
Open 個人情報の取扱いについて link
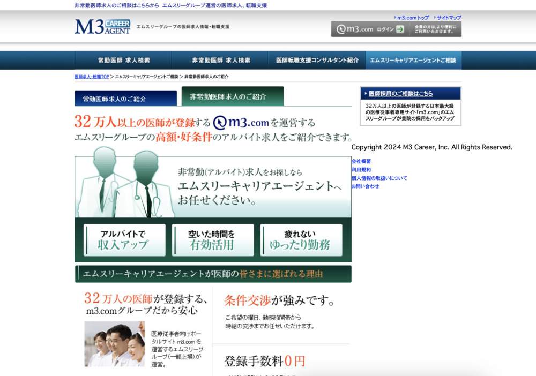pyautogui.click(x=379, y=178)
